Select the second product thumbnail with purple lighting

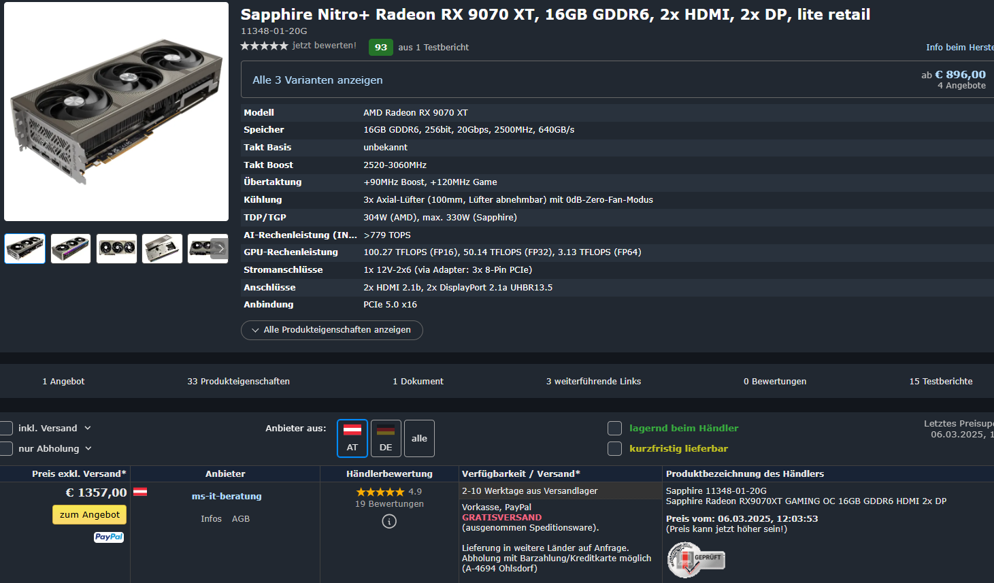[x=71, y=248]
